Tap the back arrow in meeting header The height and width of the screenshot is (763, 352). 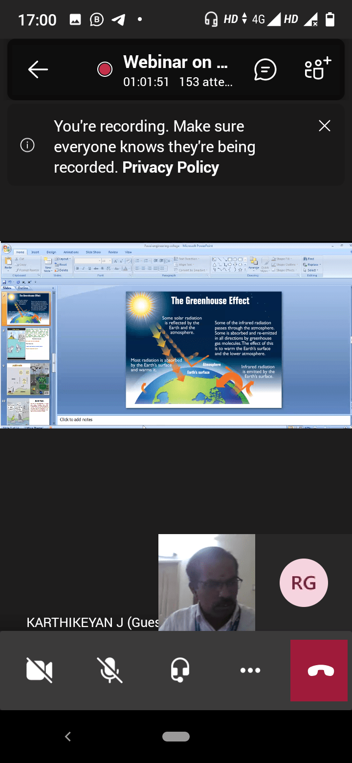38,69
